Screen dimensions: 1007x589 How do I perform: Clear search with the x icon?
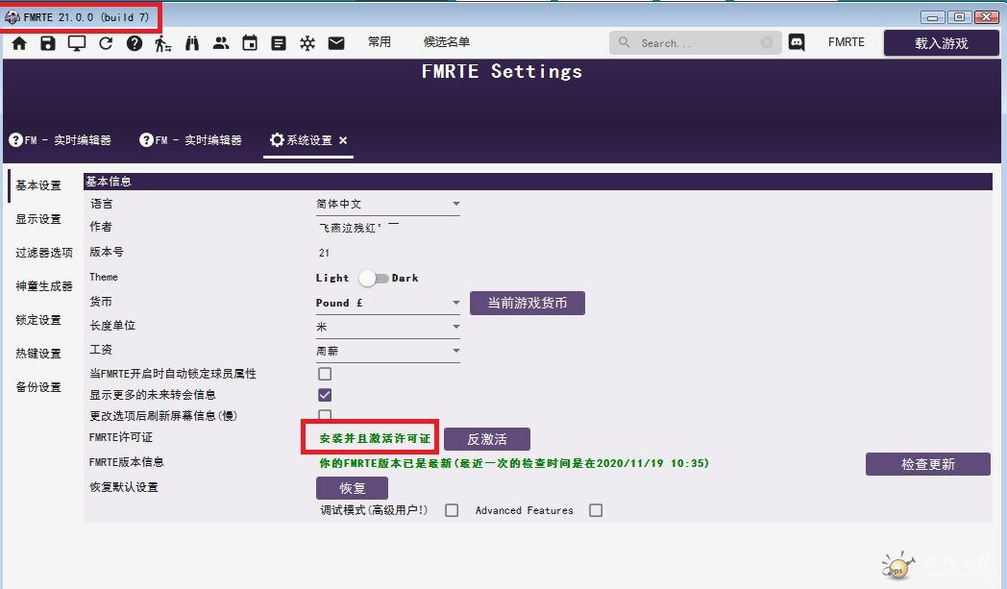(x=767, y=42)
